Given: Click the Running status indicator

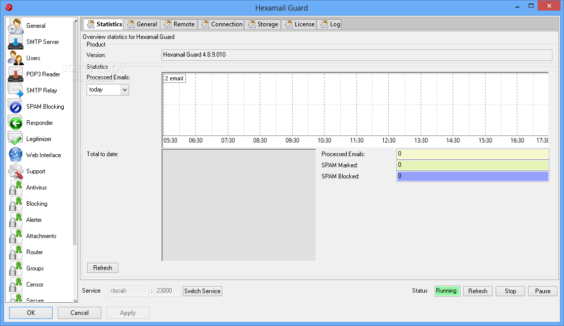Looking at the screenshot, I should tap(447, 291).
